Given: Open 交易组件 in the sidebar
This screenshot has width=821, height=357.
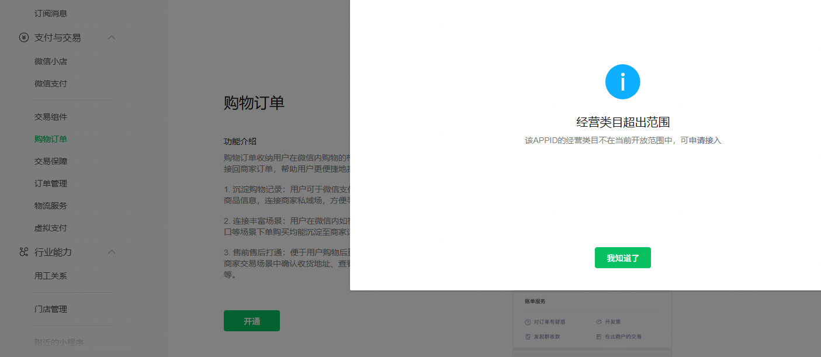Looking at the screenshot, I should tap(51, 117).
